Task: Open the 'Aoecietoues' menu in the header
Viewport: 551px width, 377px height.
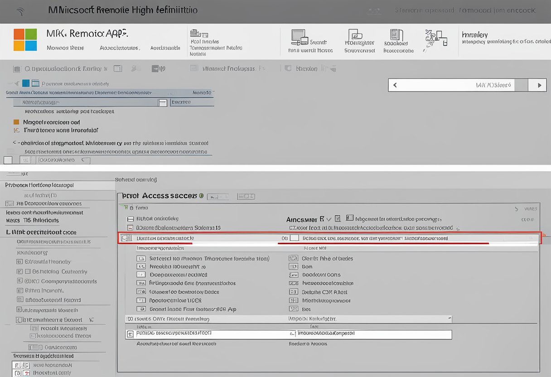Action: 119,48
